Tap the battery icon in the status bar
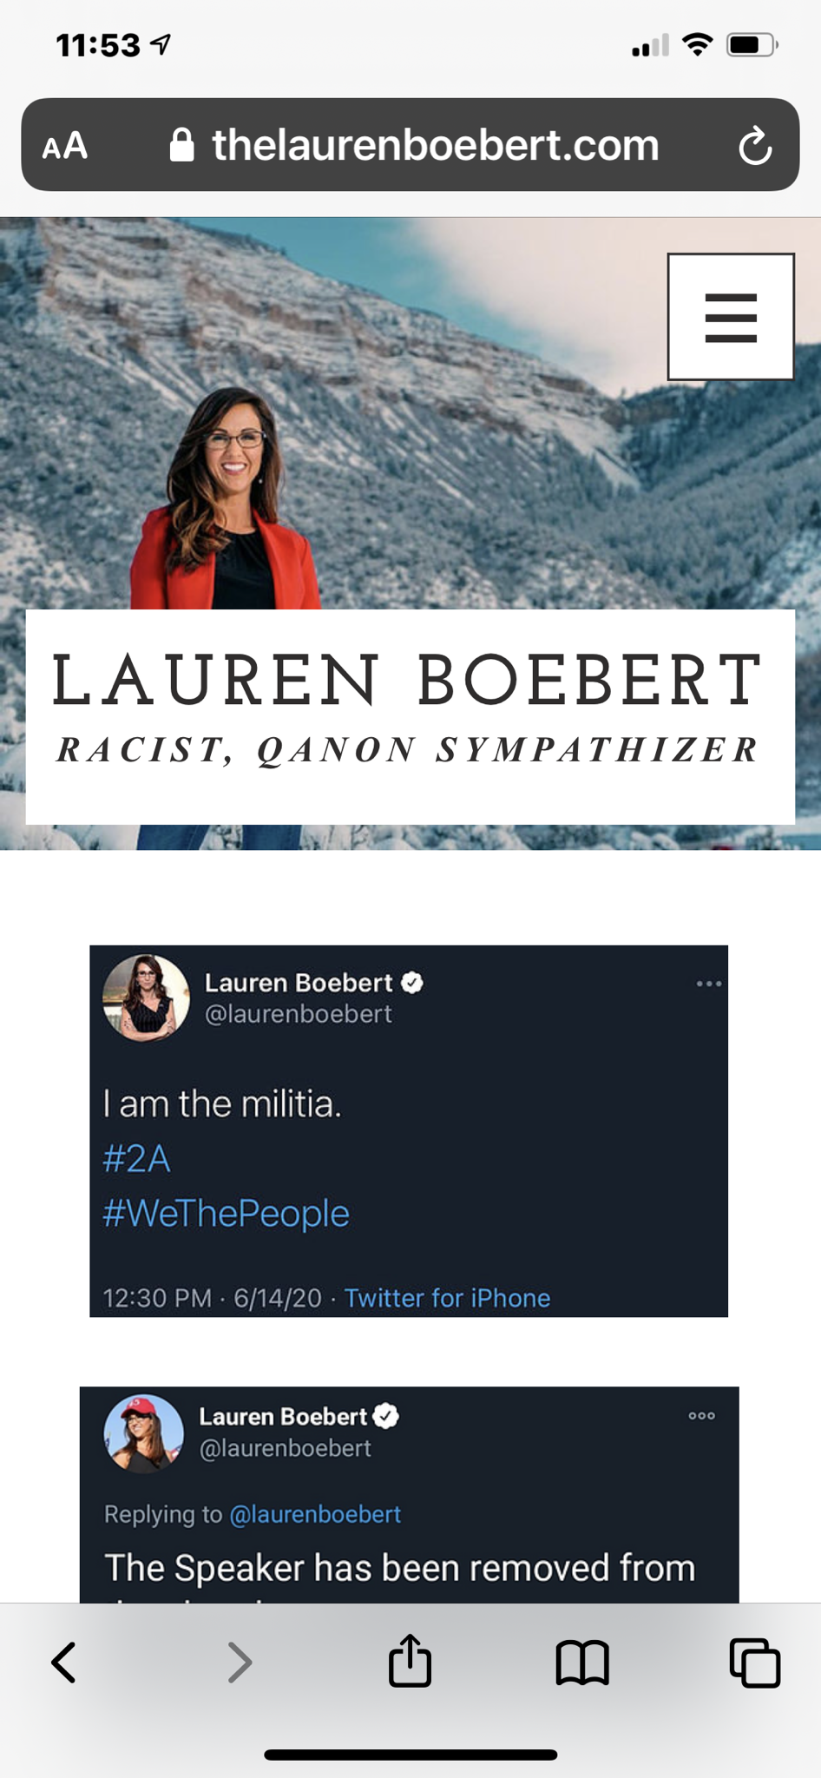This screenshot has width=821, height=1778. coord(752,44)
